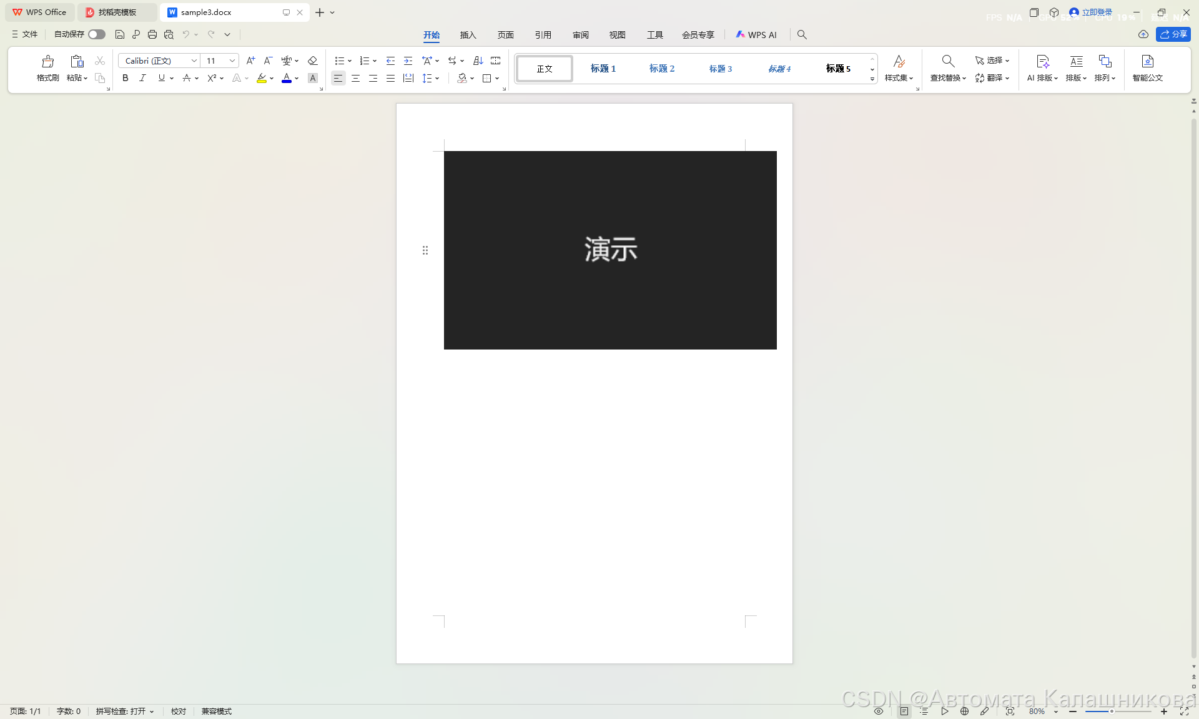Click the print icon in quick access
The height and width of the screenshot is (719, 1199).
[152, 34]
